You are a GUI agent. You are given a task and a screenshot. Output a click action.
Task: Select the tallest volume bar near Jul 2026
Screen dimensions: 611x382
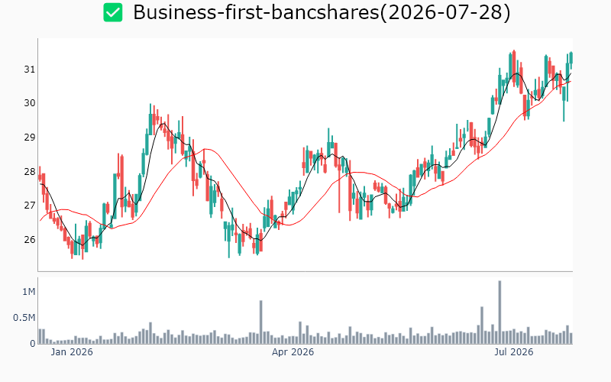pyautogui.click(x=500, y=312)
